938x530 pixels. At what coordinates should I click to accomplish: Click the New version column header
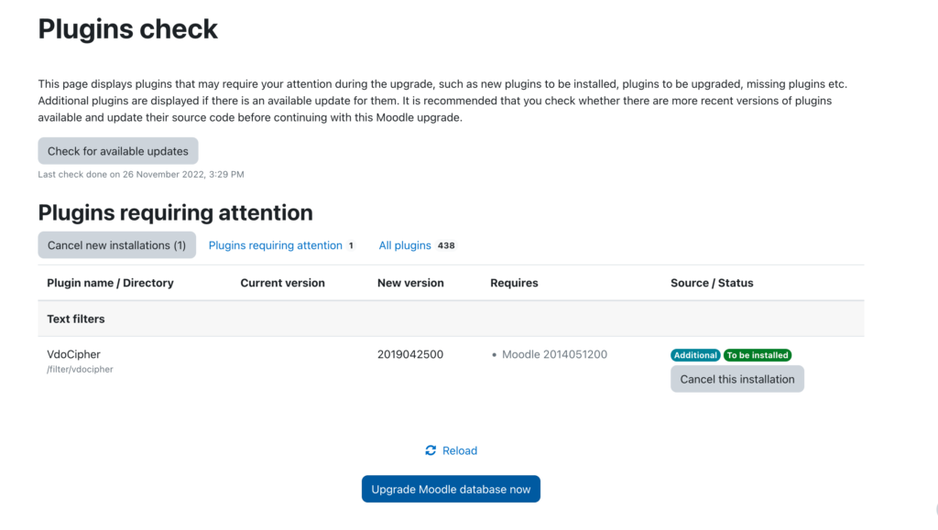[x=409, y=283]
